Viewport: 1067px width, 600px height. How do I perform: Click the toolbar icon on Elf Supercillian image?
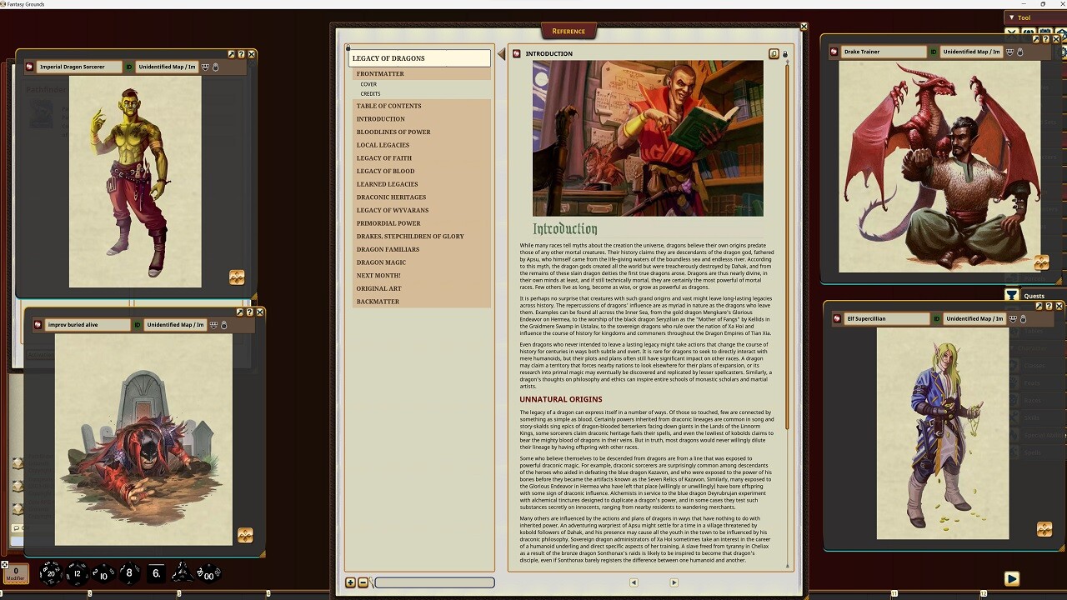(x=1044, y=529)
